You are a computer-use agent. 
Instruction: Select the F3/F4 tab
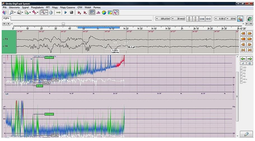[x=6, y=18]
